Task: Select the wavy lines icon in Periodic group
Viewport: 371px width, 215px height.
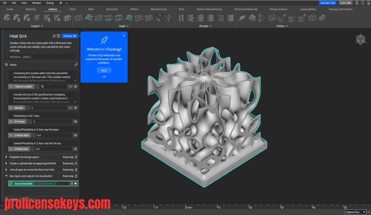Action: [180, 18]
